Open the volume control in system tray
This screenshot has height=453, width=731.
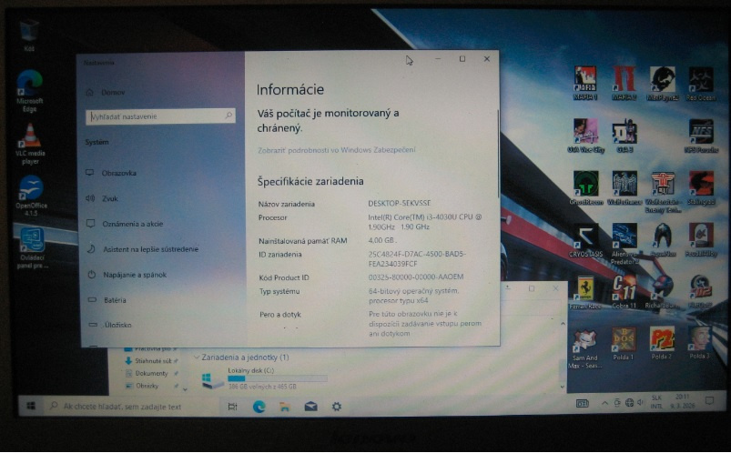642,403
